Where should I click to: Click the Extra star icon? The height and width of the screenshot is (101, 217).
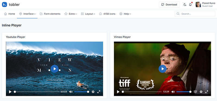click(x=66, y=14)
